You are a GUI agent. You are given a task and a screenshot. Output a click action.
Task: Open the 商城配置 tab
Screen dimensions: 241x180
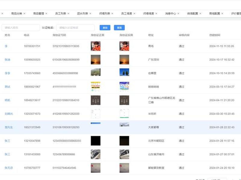214,13
